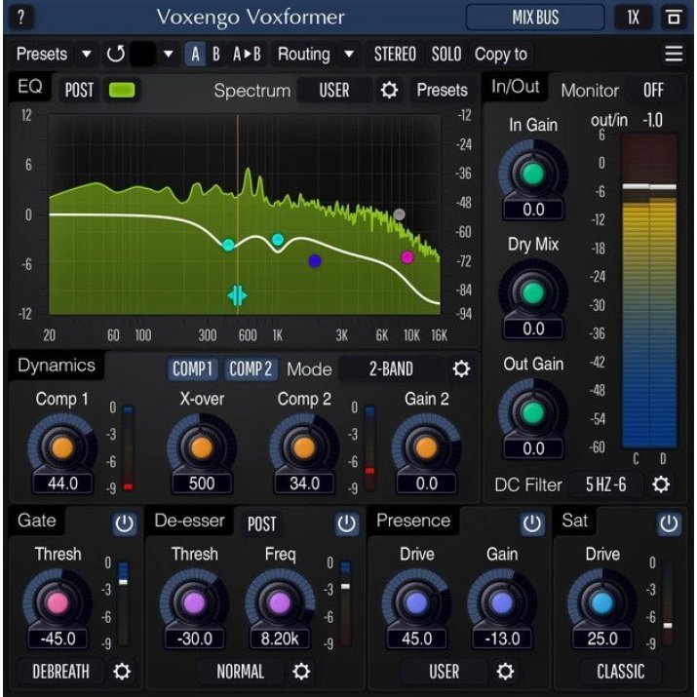
Task: Click the Sat Drive cyan knob
Action: (x=602, y=603)
